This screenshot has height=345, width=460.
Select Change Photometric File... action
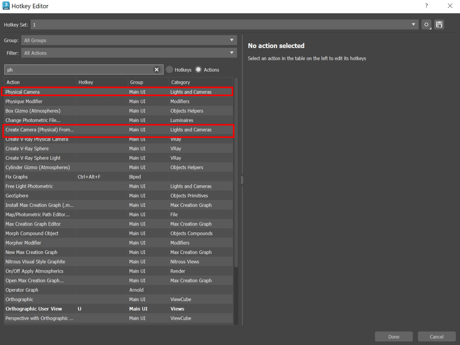[x=118, y=120]
